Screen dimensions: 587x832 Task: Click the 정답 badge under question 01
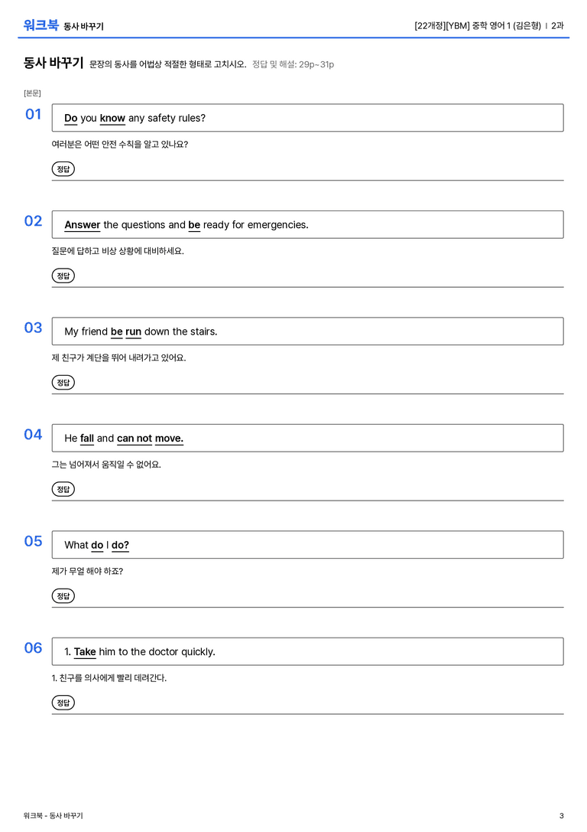point(63,168)
